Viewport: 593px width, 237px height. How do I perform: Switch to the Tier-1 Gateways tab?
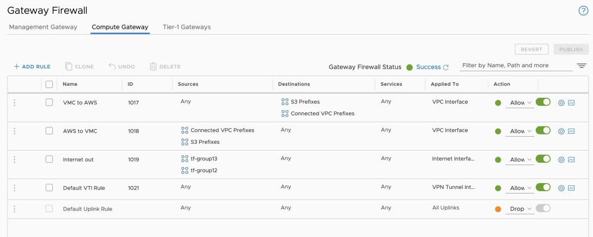[186, 27]
